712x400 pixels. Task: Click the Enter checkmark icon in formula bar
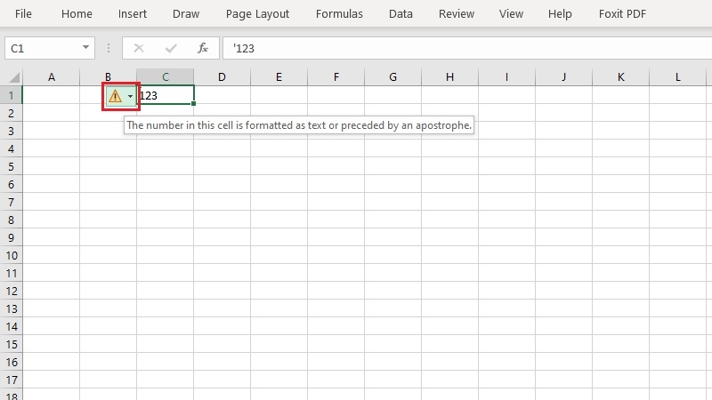tap(171, 48)
